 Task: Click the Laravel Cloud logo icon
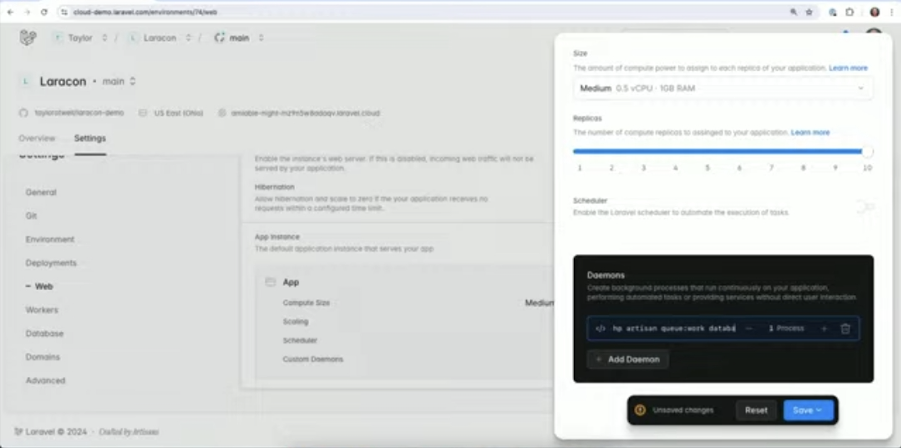[28, 38]
